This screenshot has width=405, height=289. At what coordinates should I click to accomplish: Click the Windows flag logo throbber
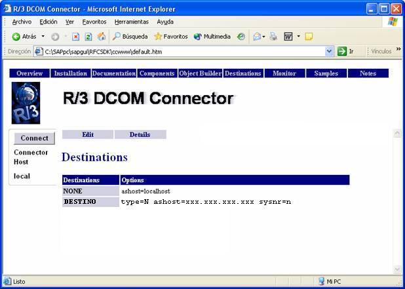pyautogui.click(x=393, y=22)
